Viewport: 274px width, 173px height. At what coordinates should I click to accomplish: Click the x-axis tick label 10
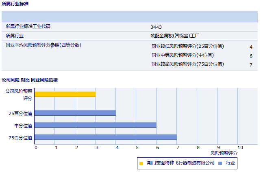coord(240,147)
